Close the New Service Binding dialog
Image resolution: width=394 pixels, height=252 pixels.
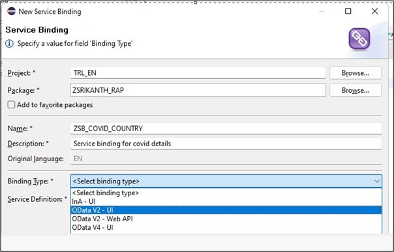pyautogui.click(x=374, y=11)
